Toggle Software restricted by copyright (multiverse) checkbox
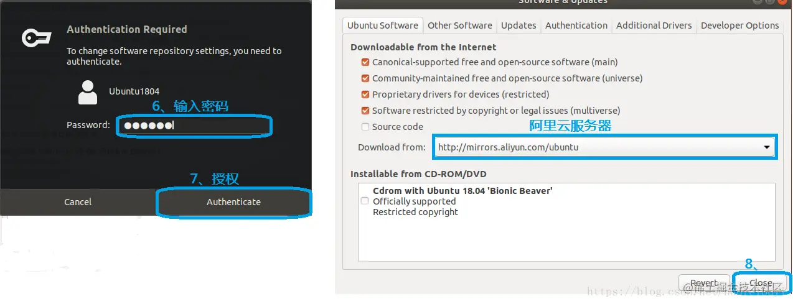The height and width of the screenshot is (304, 793). [365, 111]
